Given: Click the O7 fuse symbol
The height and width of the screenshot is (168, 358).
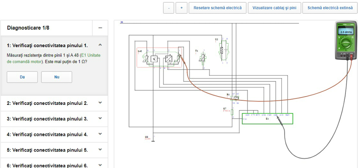Looking at the screenshot, I should point(232,112).
